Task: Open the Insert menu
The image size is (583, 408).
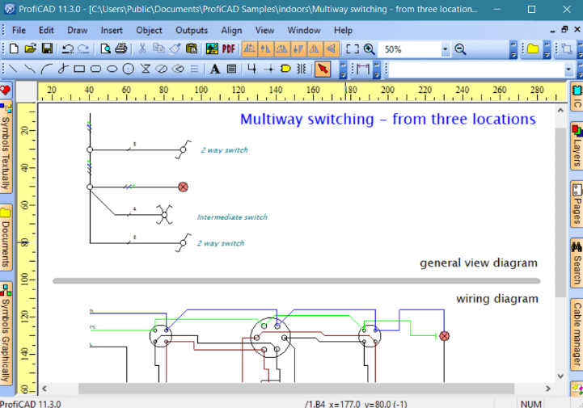Action: 112,30
